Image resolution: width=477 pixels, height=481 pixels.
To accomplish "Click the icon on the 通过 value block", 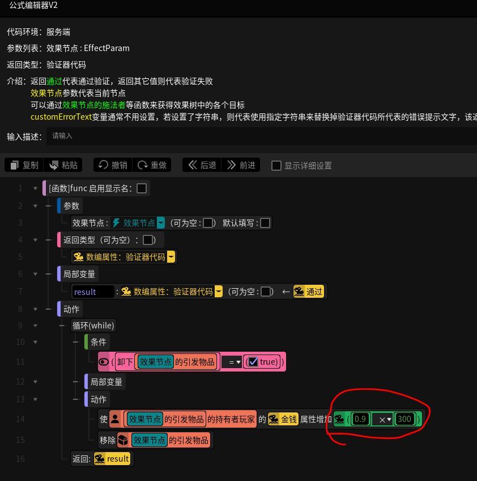I will click(299, 292).
